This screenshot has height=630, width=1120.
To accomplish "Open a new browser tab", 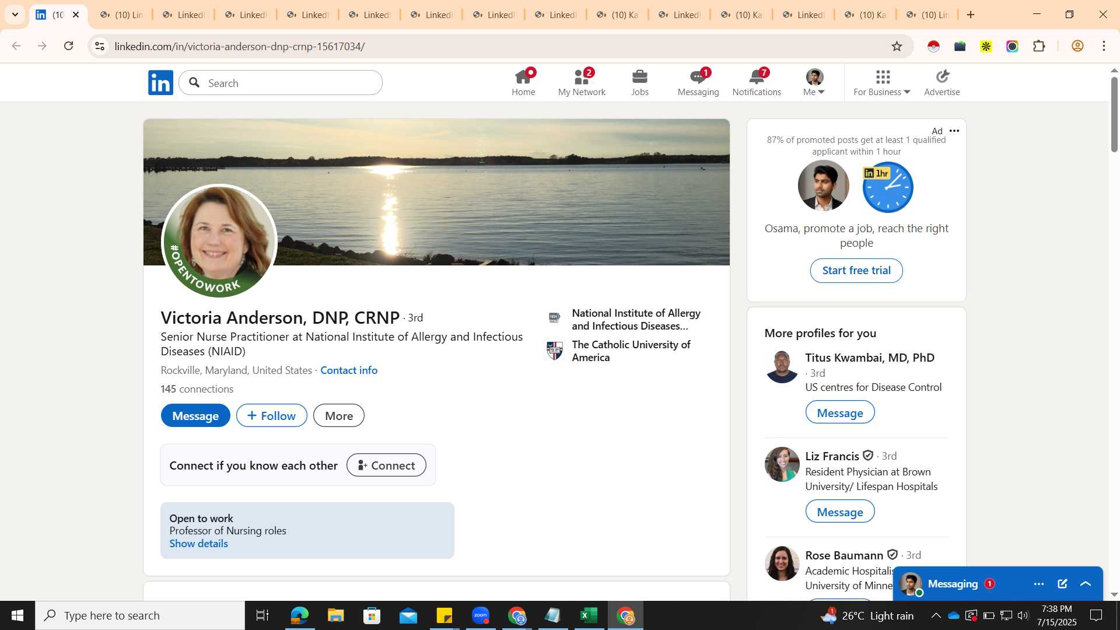I will [971, 15].
